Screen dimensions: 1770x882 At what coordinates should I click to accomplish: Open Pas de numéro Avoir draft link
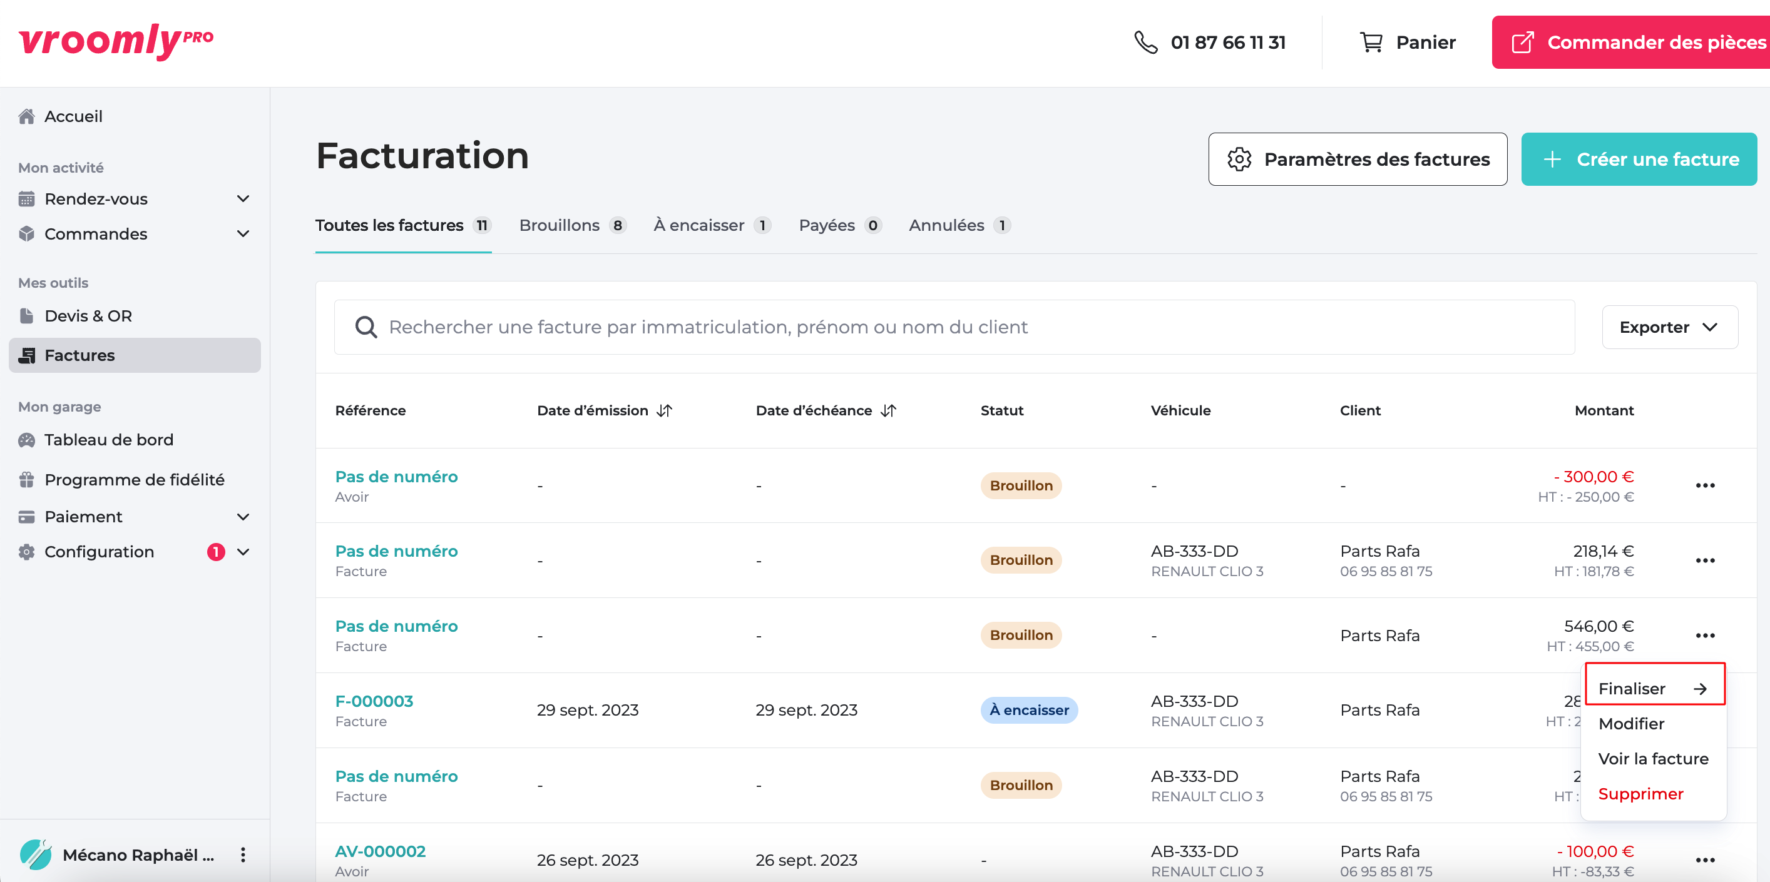click(x=396, y=477)
